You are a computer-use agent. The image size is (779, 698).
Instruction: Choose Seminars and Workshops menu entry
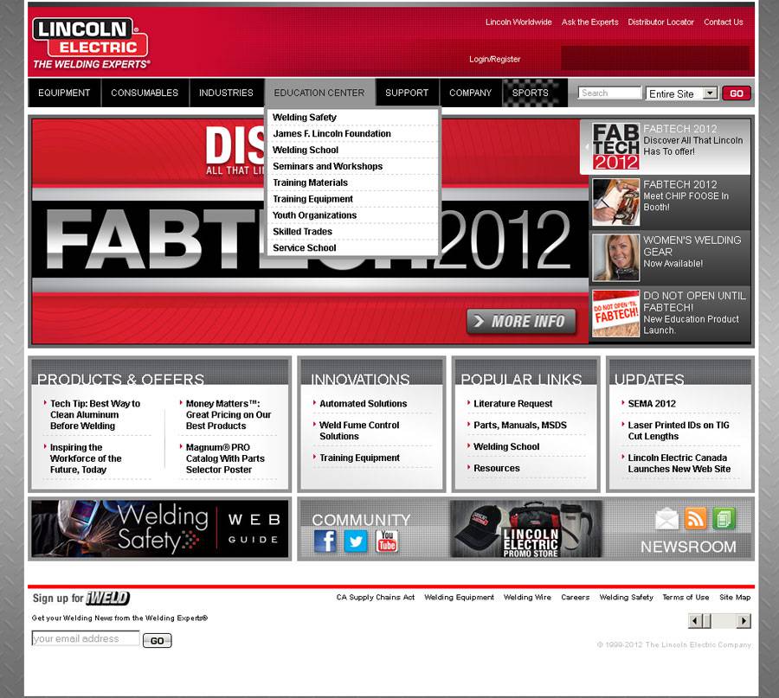pyautogui.click(x=327, y=166)
